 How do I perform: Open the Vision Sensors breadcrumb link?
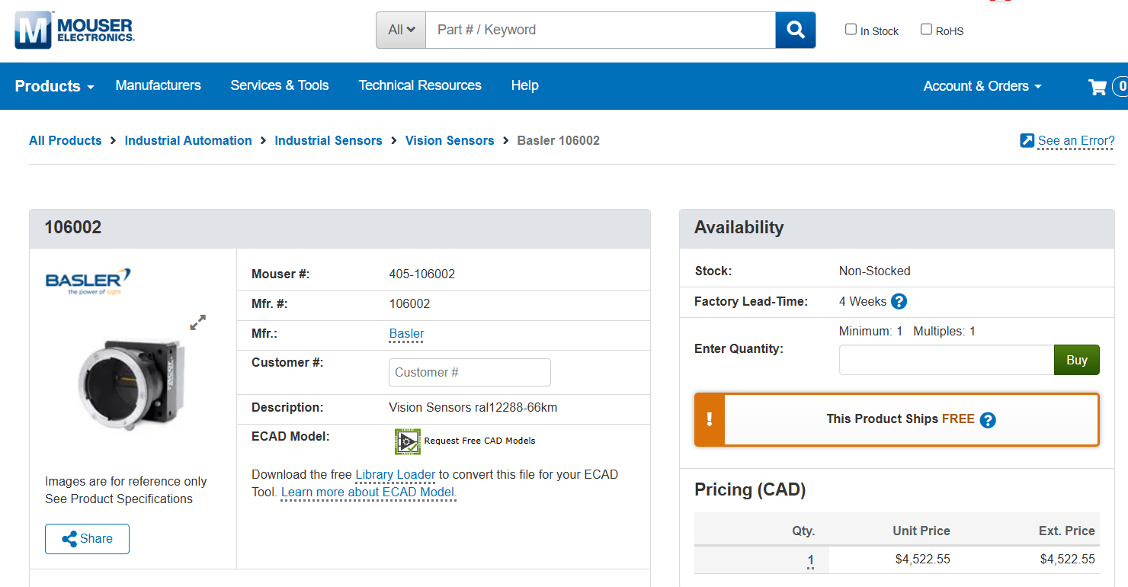pyautogui.click(x=449, y=140)
